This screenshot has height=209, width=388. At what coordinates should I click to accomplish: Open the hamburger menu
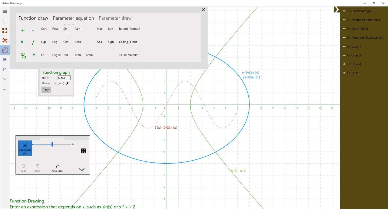tap(5, 11)
